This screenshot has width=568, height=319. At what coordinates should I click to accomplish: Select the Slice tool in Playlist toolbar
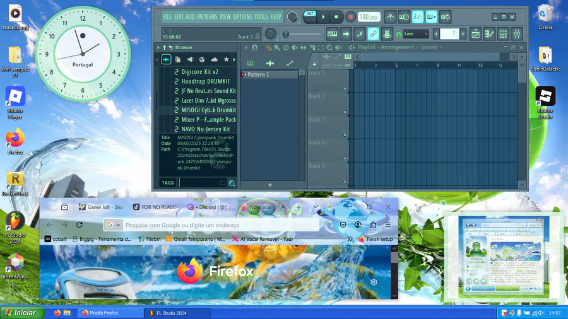coord(312,47)
